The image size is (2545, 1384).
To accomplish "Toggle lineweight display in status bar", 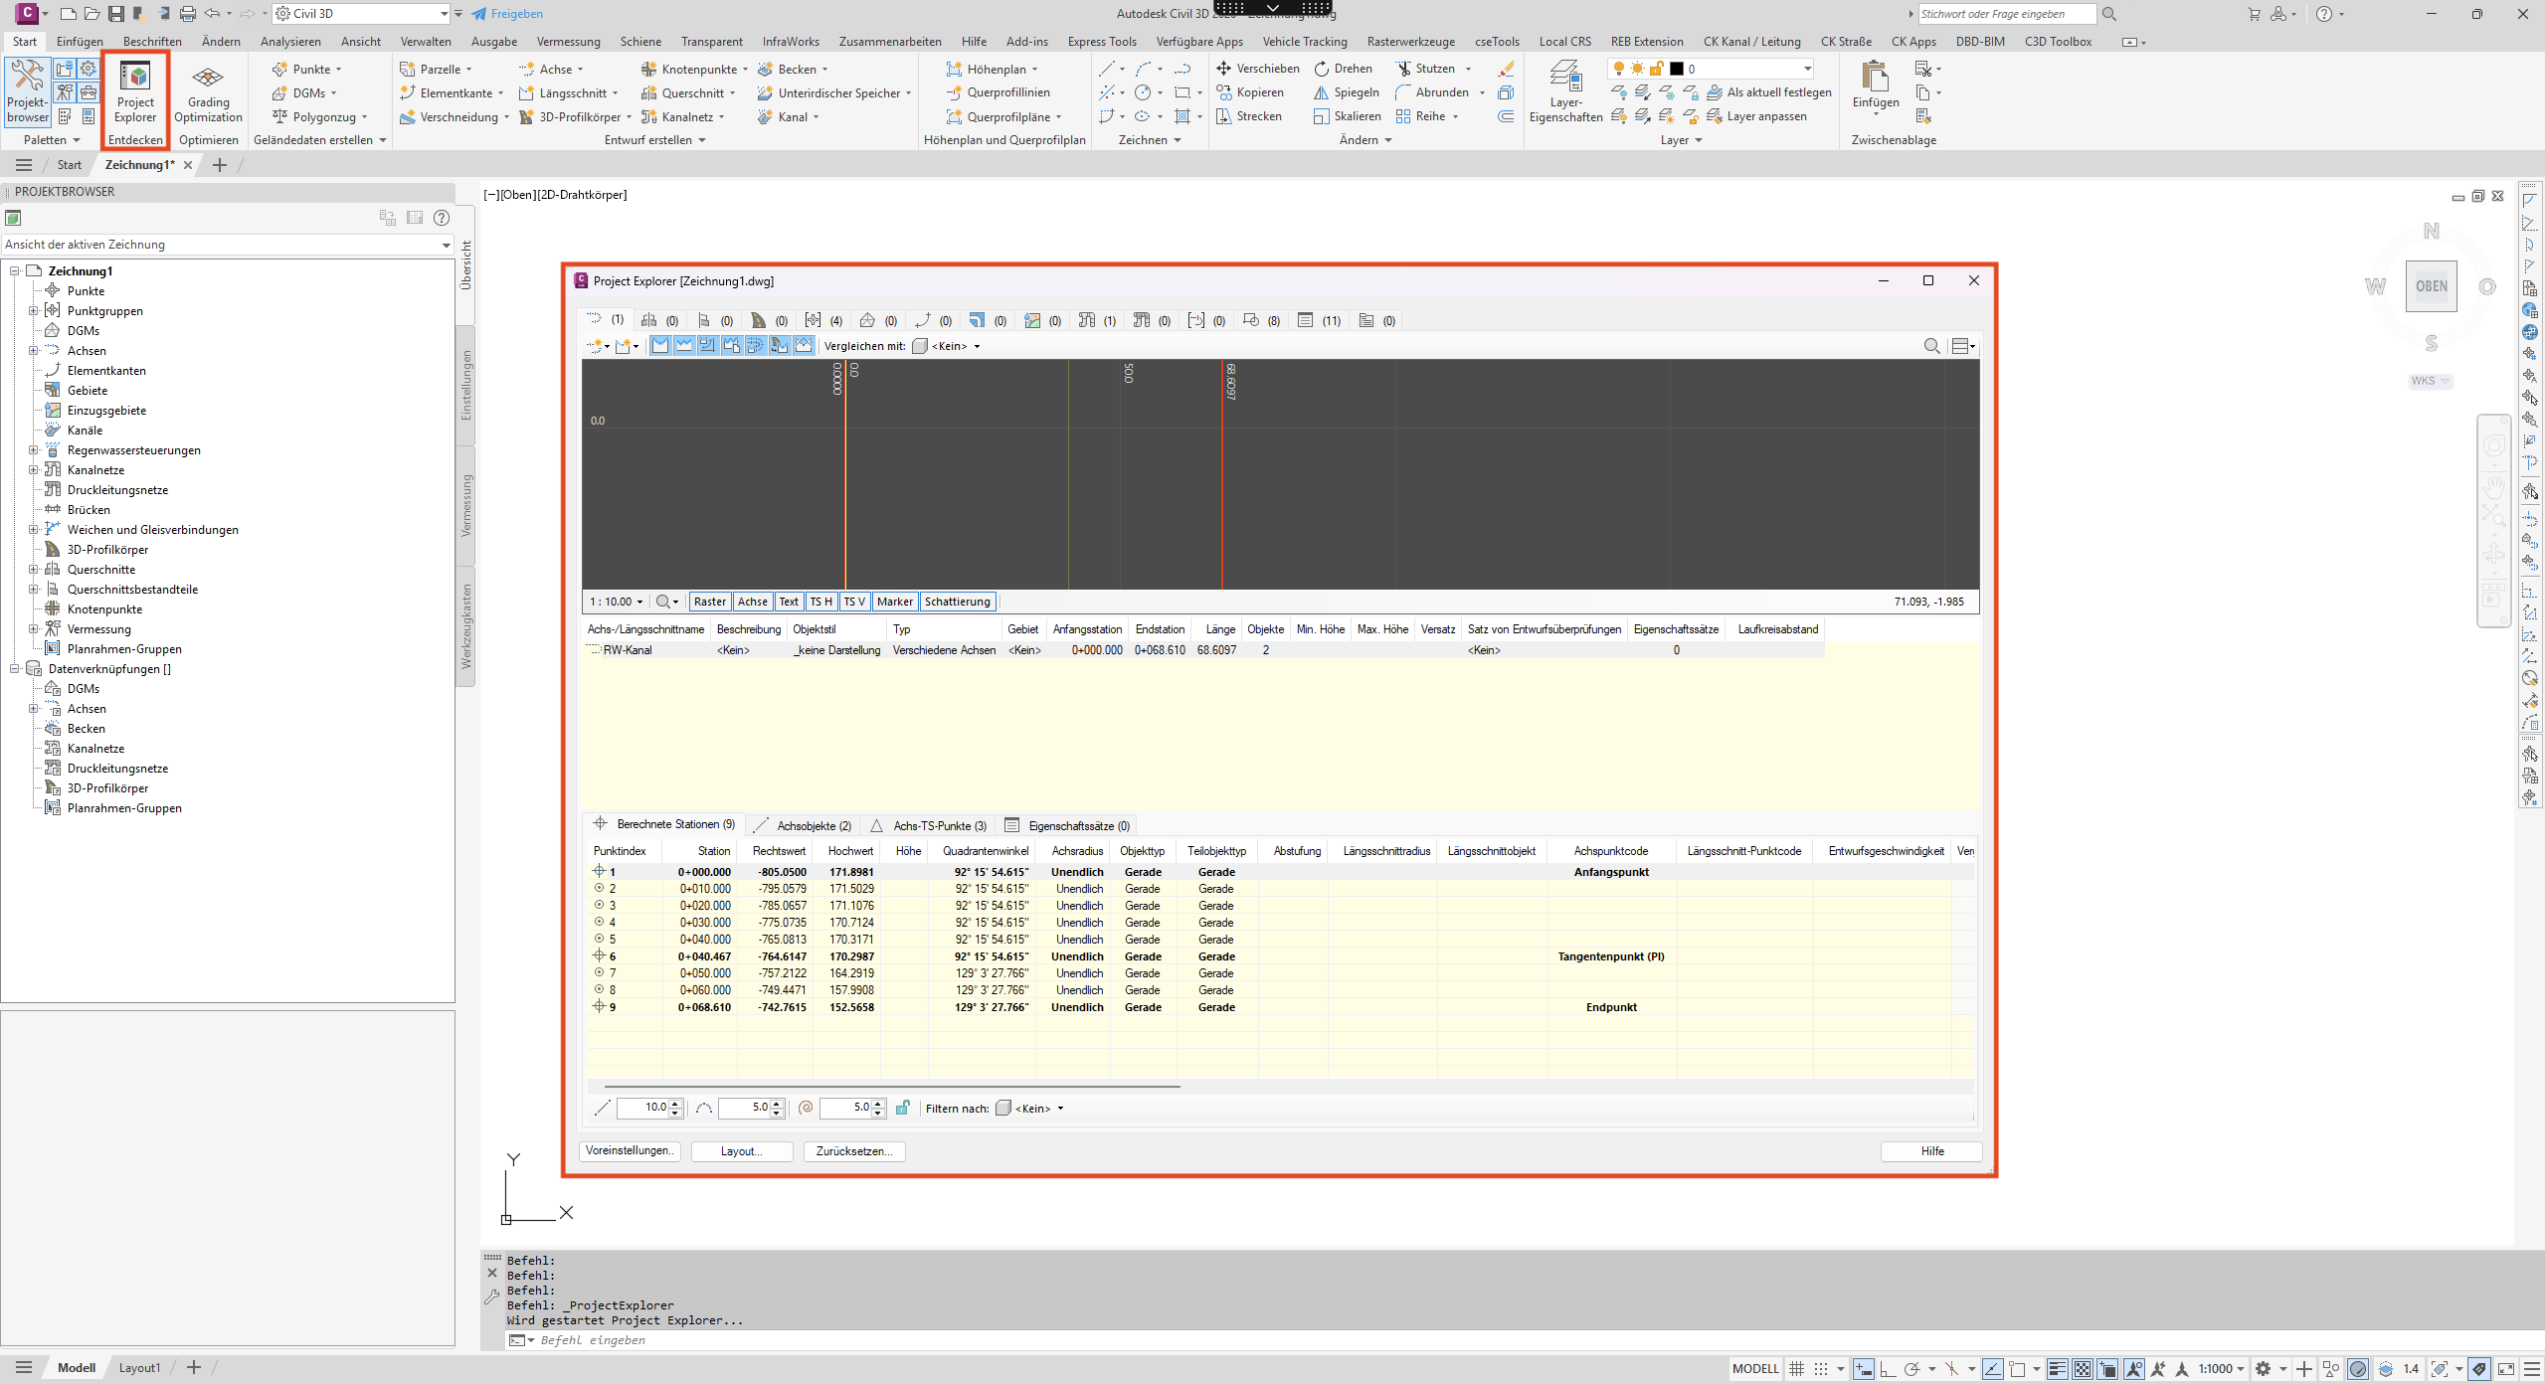I will (2058, 1369).
